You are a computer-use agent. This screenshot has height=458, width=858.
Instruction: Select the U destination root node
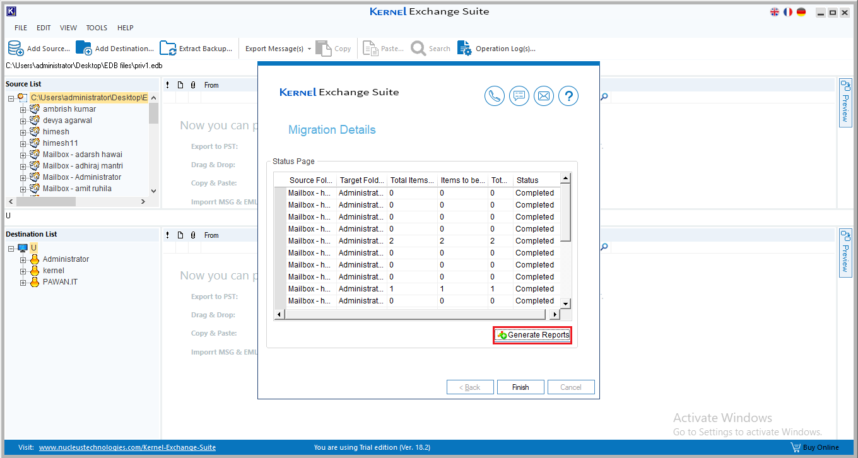33,247
